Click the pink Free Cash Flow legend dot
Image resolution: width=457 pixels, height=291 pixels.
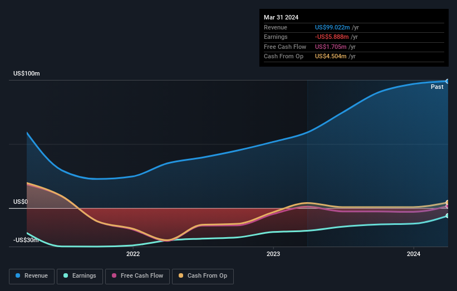pos(114,275)
